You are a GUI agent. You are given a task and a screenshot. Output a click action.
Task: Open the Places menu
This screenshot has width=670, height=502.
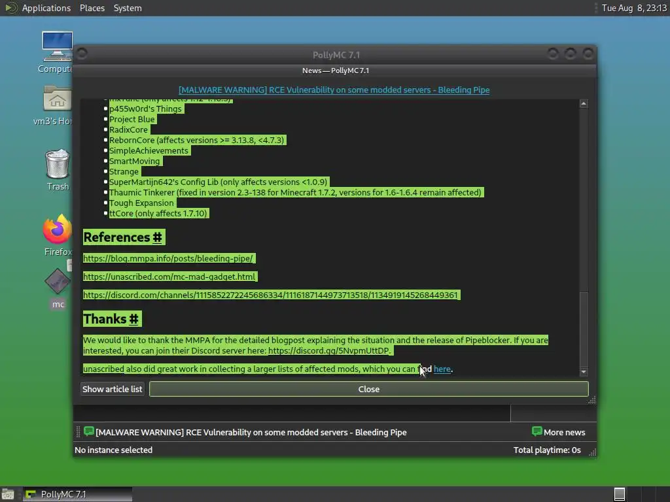click(92, 8)
